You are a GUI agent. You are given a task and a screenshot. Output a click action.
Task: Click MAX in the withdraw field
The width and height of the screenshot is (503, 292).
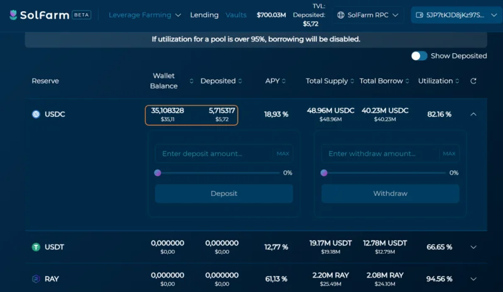click(x=449, y=154)
